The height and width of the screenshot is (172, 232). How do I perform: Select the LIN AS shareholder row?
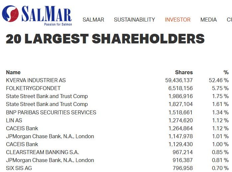tap(14, 120)
